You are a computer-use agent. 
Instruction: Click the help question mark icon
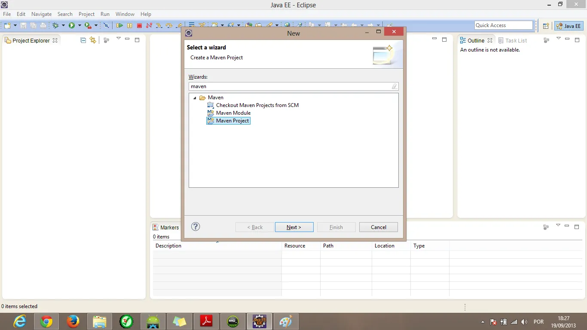196,227
